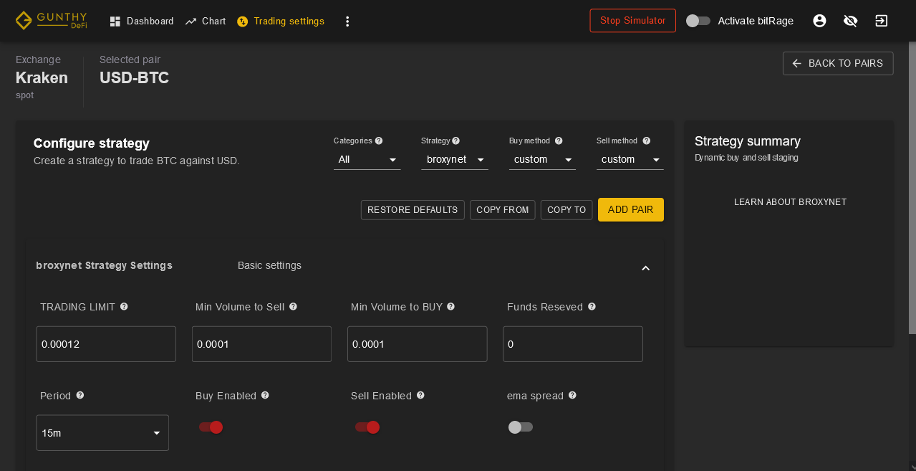Toggle the Activate bitRage switch

tap(698, 21)
